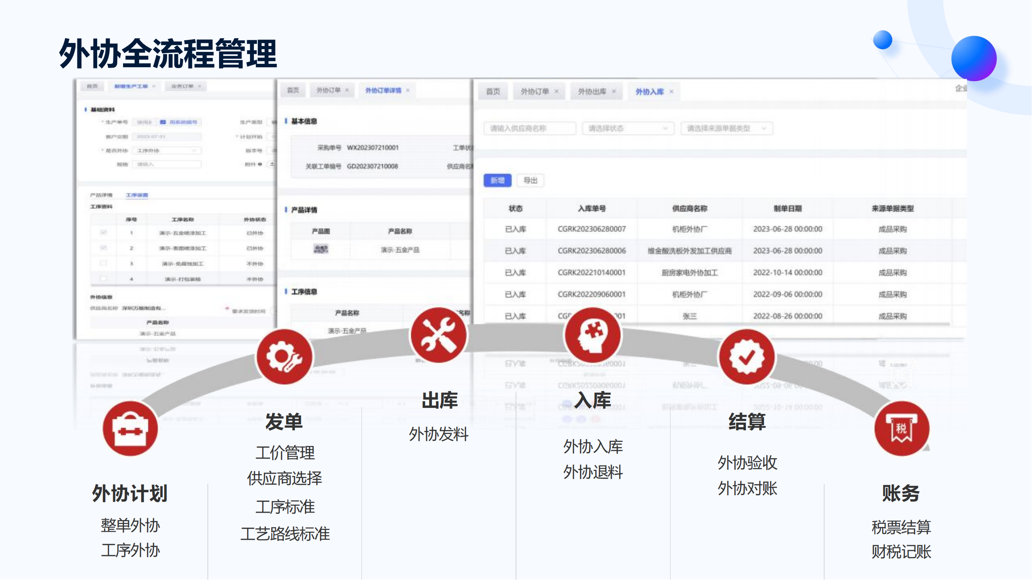The height and width of the screenshot is (580, 1032).
Task: Click the checkmark badge icon above 结算
Action: click(x=747, y=357)
